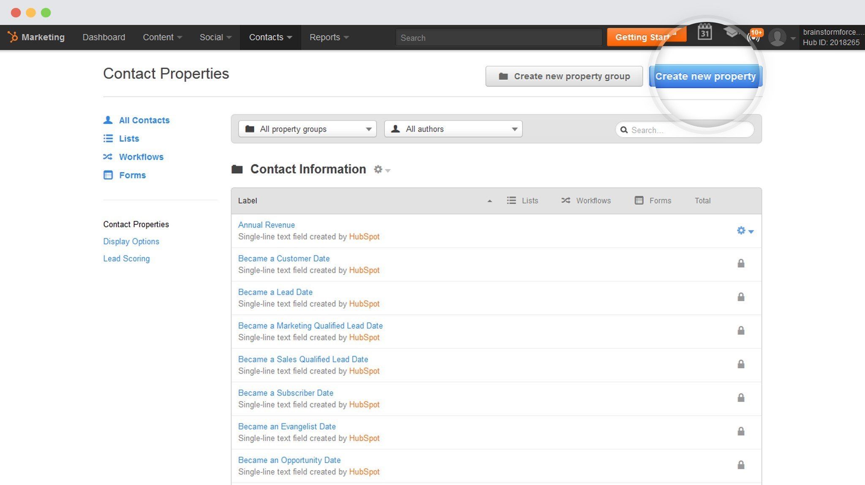Open the calendar icon in top bar
Image resolution: width=865 pixels, height=485 pixels.
(705, 32)
